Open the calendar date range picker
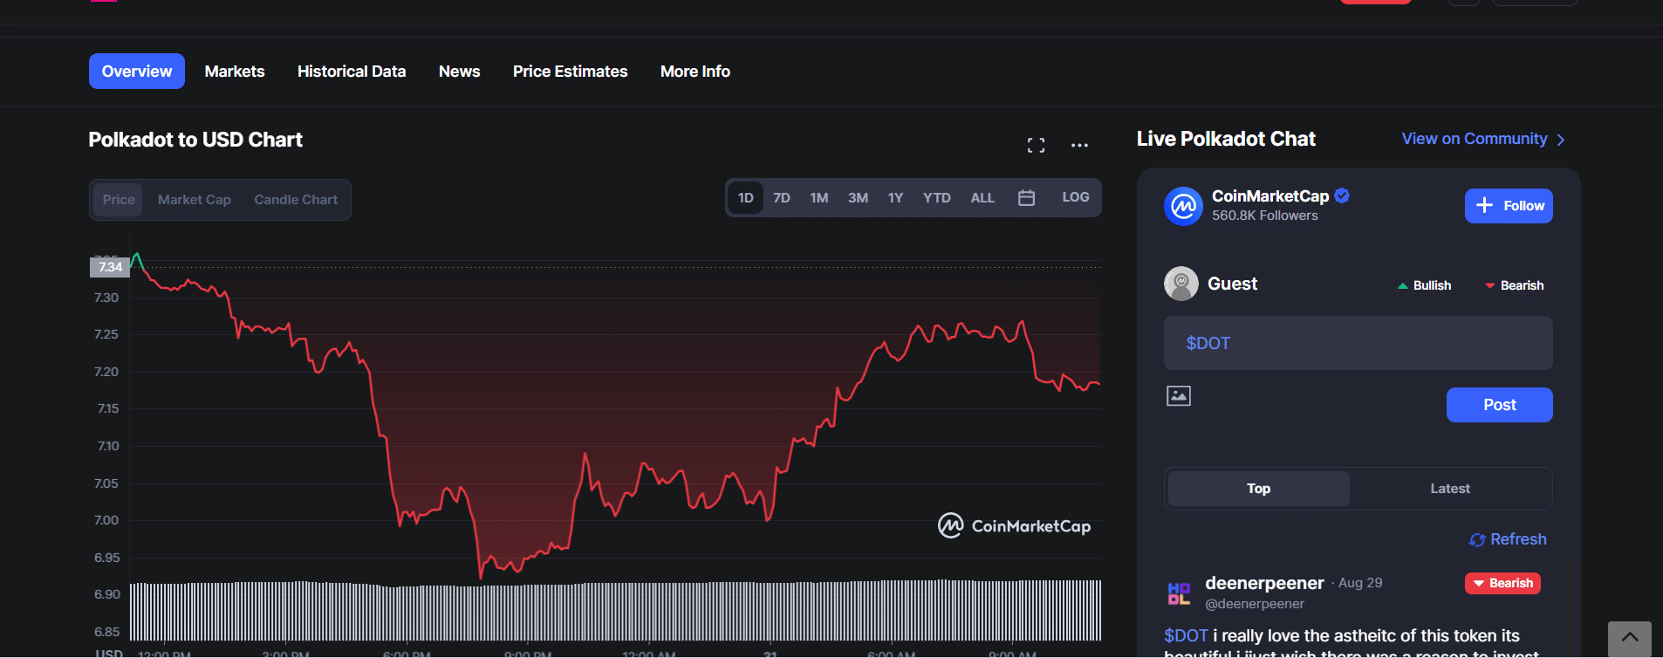Screen dimensions: 1663x658 point(1026,198)
